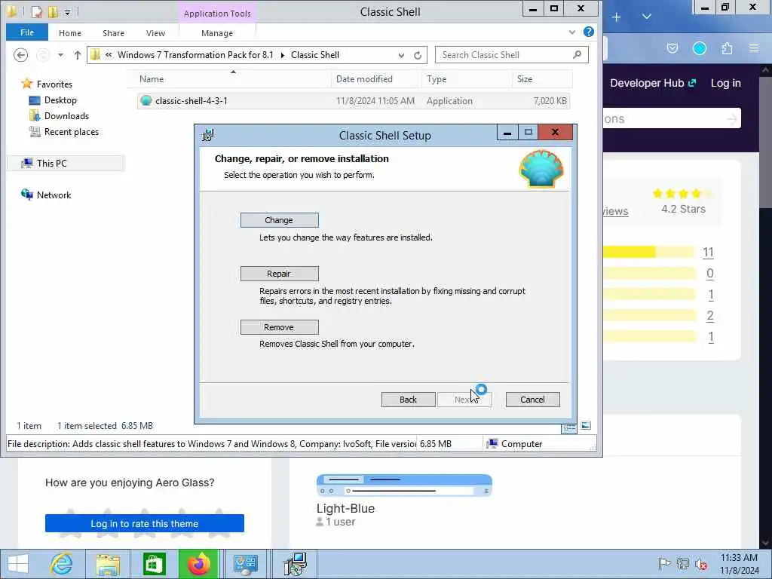Image resolution: width=772 pixels, height=579 pixels.
Task: Launch Internet Explorer from taskbar
Action: (62, 564)
